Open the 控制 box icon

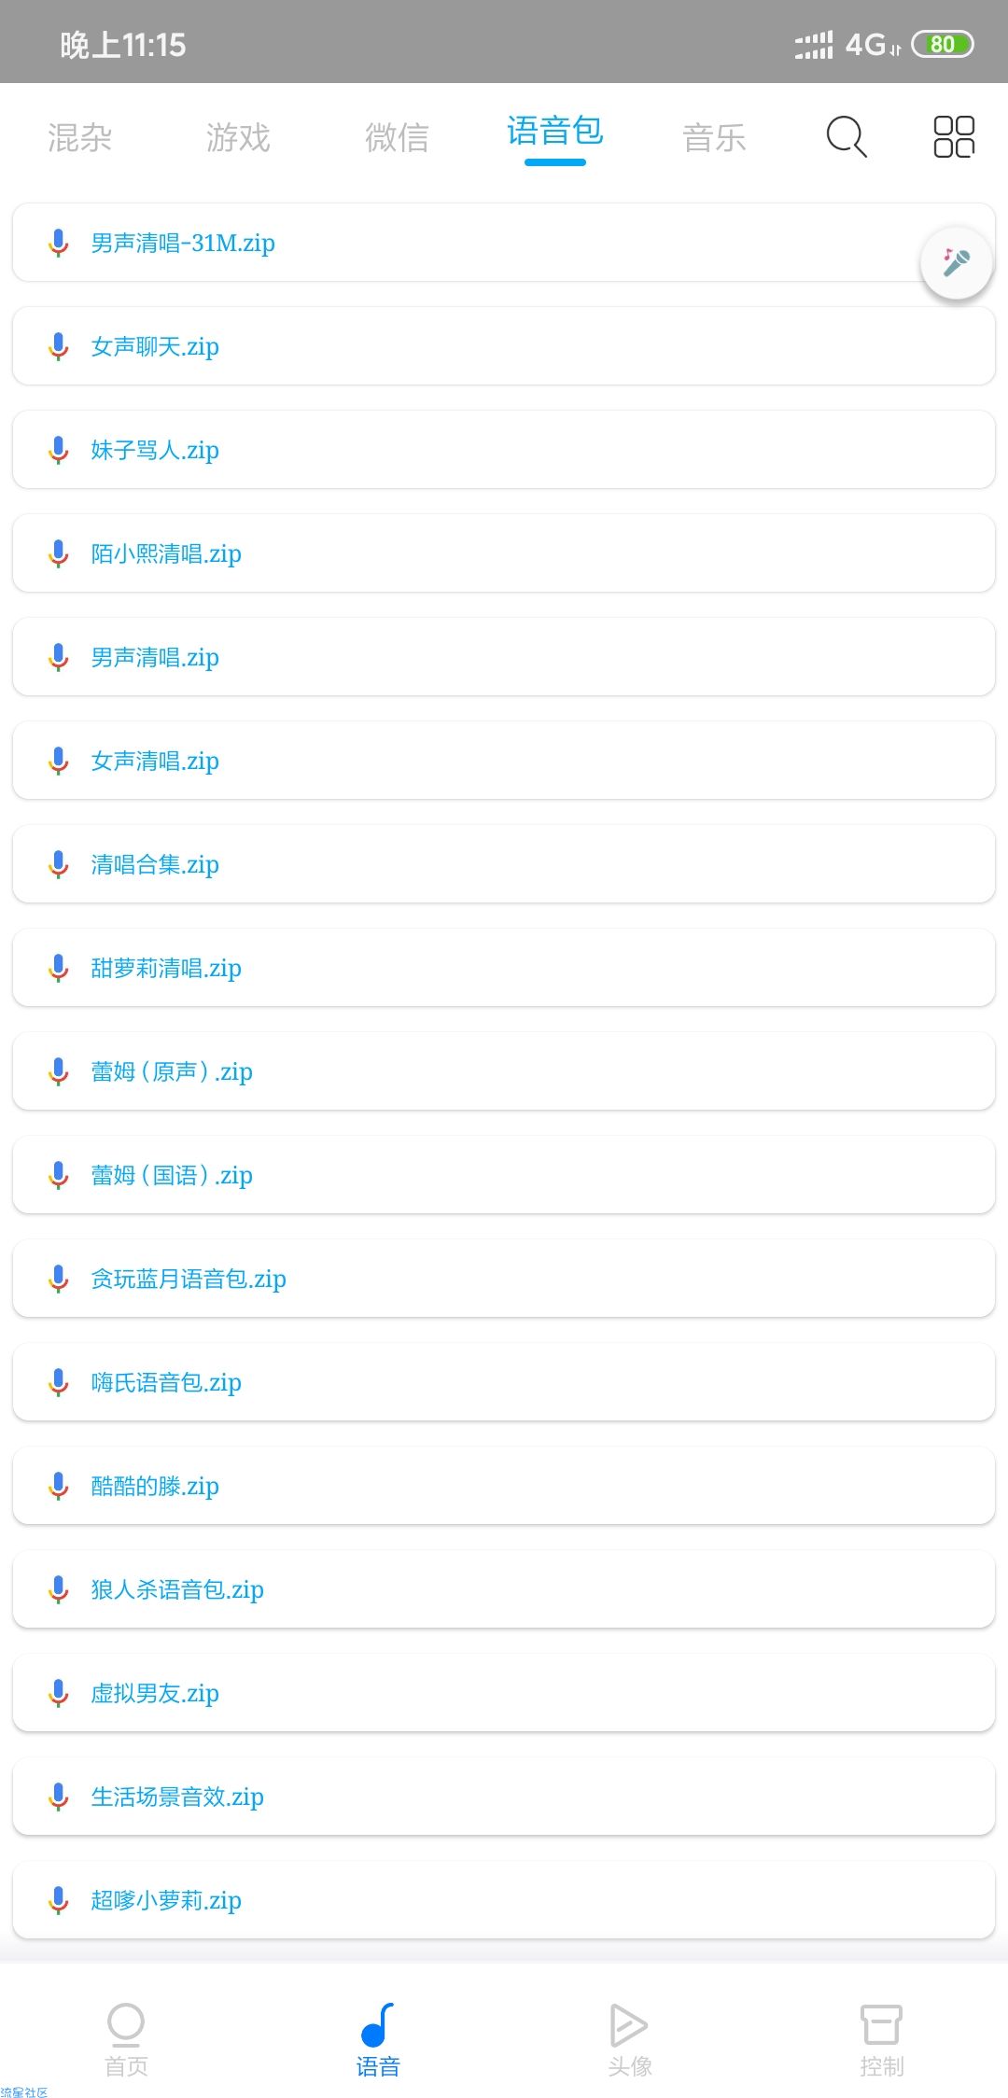click(881, 2025)
